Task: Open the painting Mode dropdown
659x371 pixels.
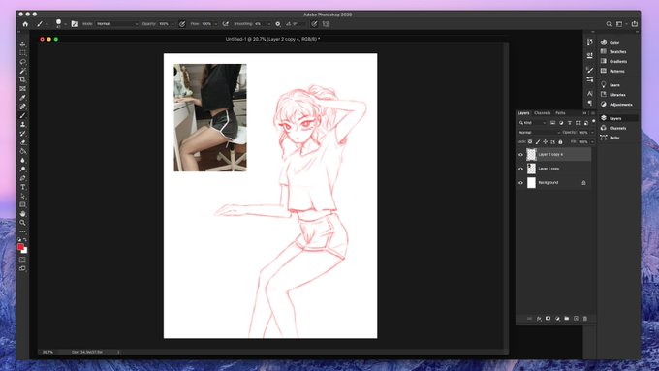Action: point(117,24)
